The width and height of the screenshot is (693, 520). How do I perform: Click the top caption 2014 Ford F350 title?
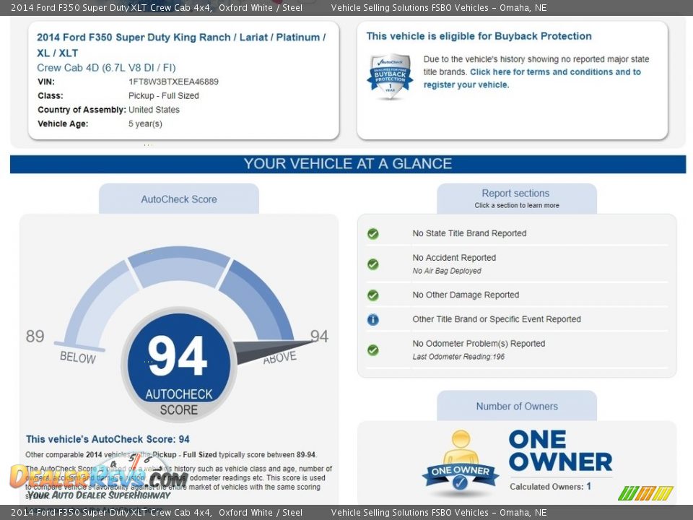[x=157, y=7]
